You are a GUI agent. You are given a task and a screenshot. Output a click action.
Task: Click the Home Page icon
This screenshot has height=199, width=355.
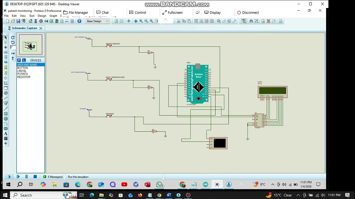pos(31,21)
